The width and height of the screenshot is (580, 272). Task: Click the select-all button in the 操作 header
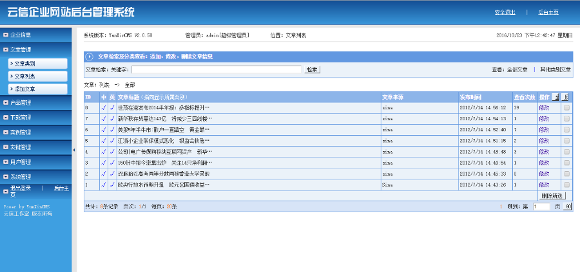(556, 97)
